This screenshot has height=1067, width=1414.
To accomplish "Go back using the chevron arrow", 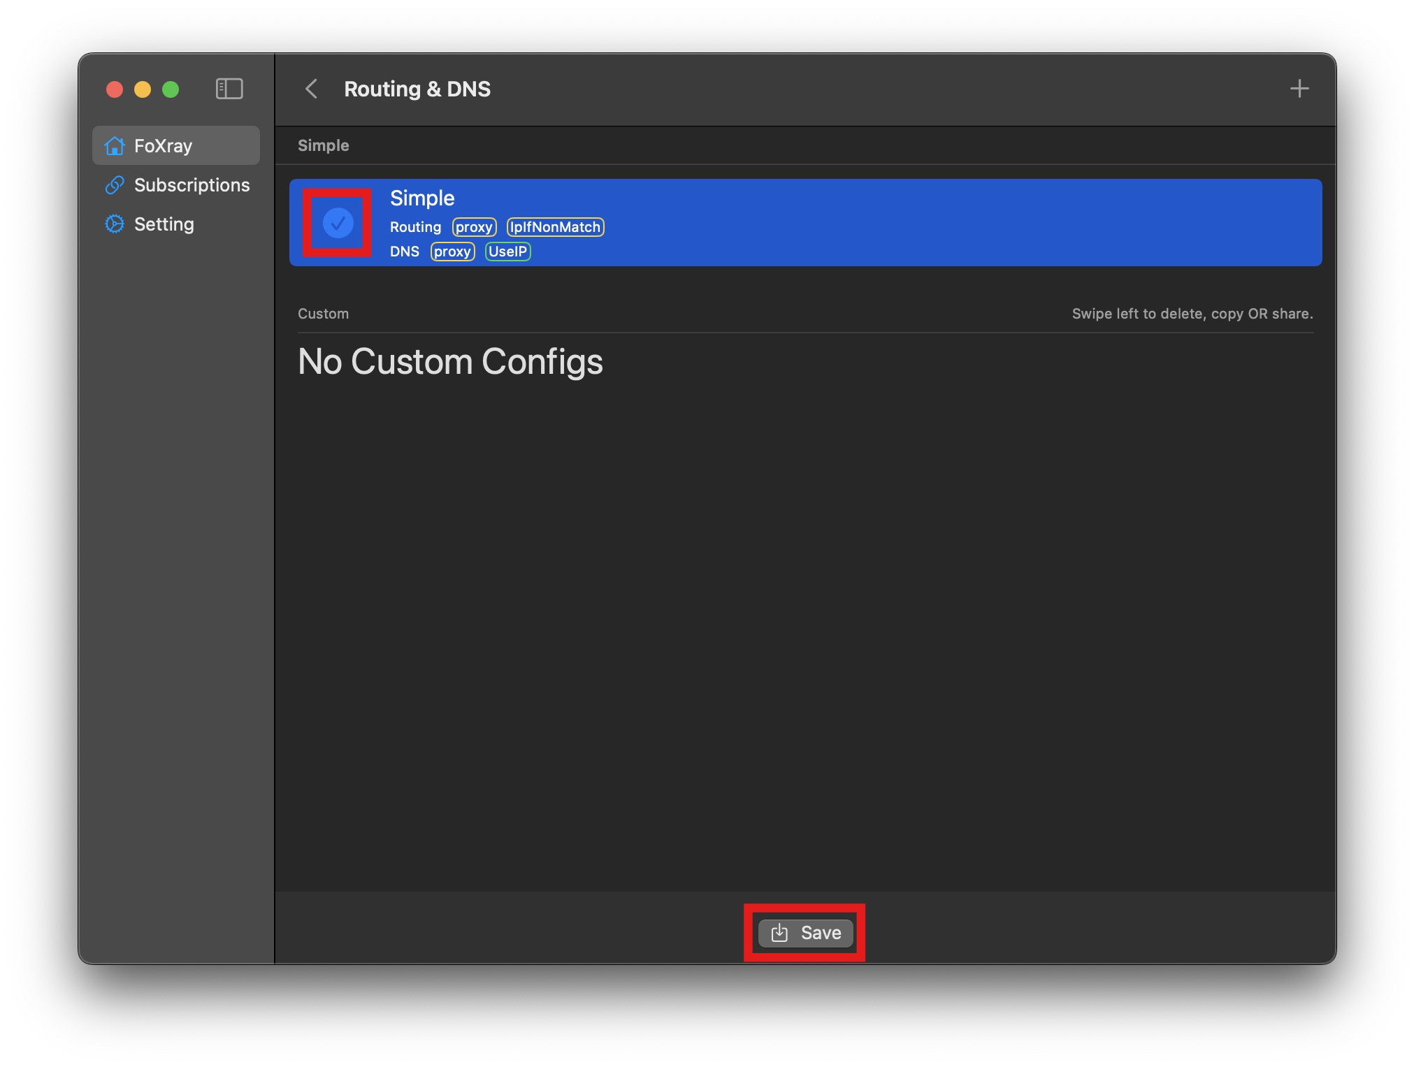I will 312,89.
